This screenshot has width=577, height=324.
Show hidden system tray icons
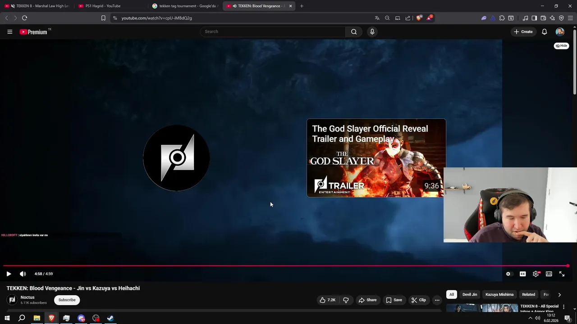[530, 318]
